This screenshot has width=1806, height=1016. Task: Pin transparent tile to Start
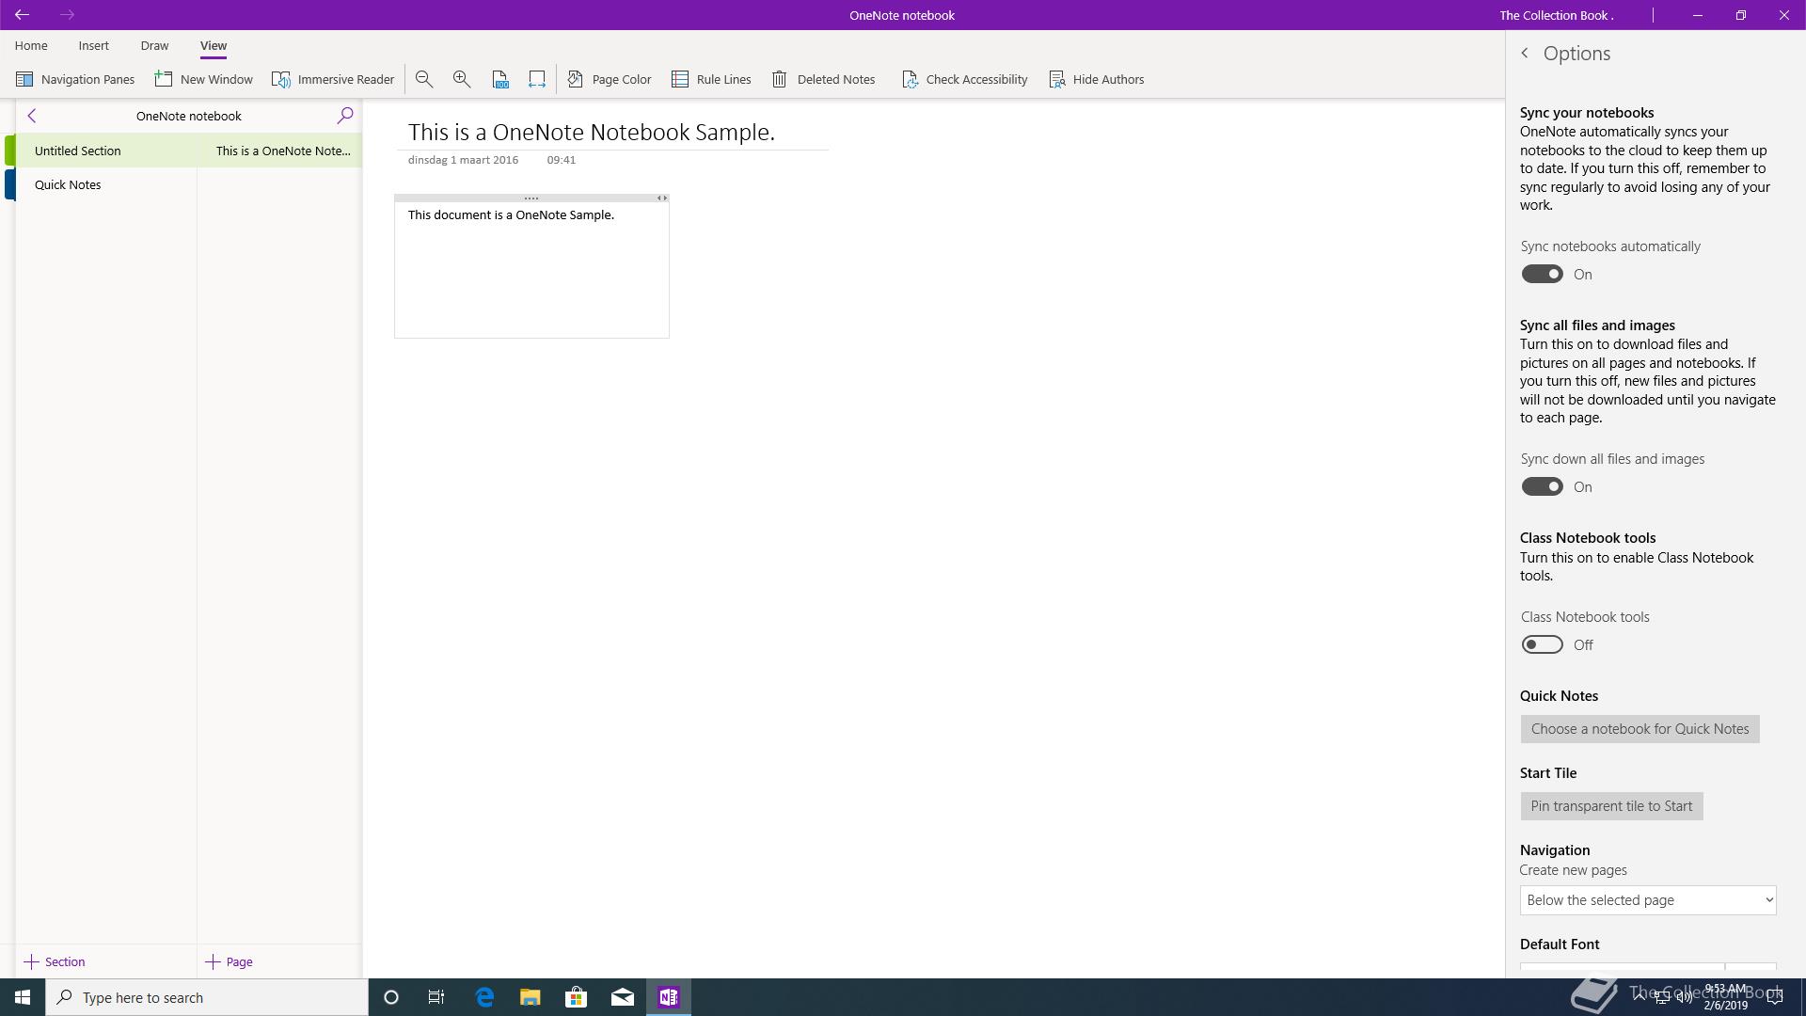1612,806
